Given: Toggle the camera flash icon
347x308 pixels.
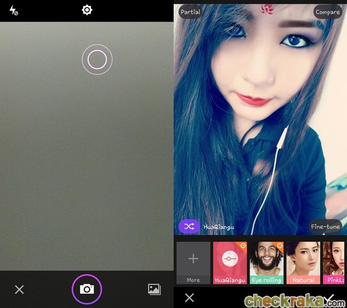Looking at the screenshot, I should pyautogui.click(x=14, y=10).
